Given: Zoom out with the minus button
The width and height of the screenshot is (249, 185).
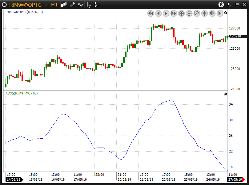Looking at the screenshot, I should (x=189, y=13).
